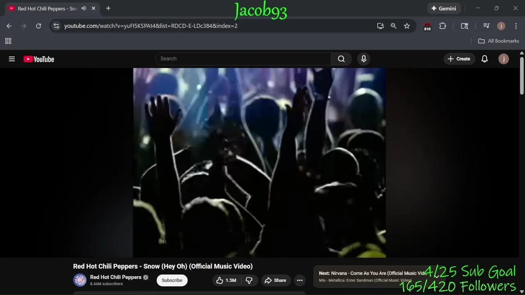The height and width of the screenshot is (295, 525).
Task: Open the YouTube account avatar menu
Action: (504, 59)
